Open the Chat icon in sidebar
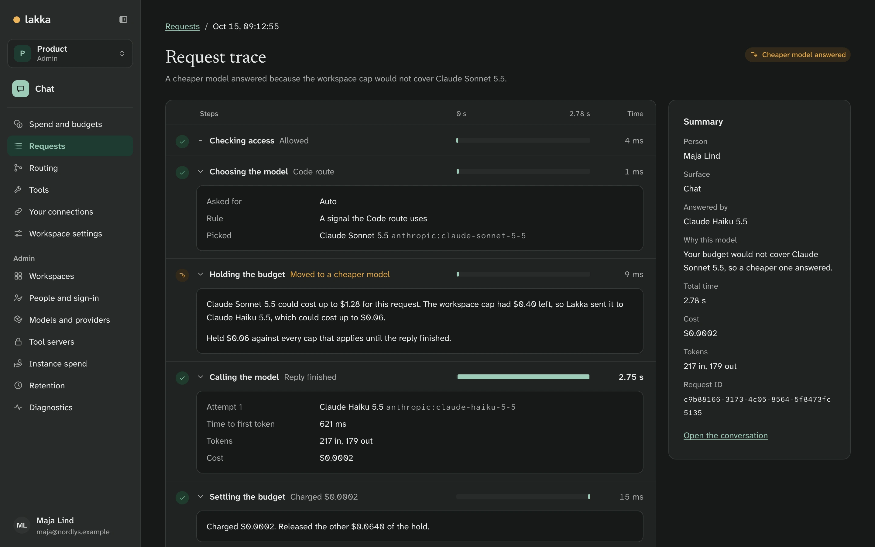 [x=21, y=89]
